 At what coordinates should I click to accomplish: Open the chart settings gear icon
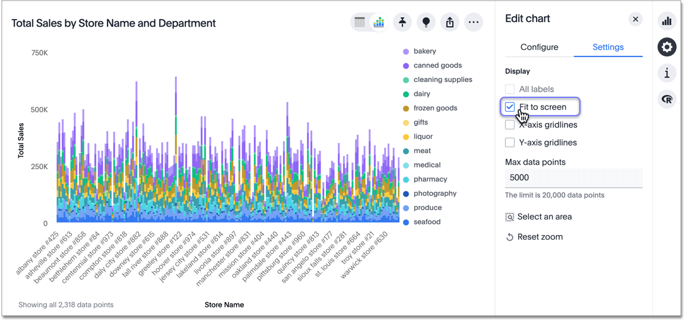pos(667,47)
